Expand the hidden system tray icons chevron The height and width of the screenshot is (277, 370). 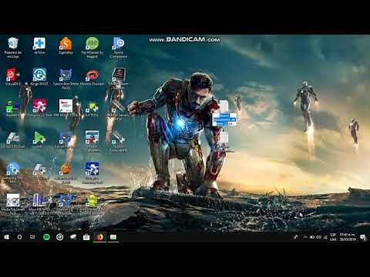click(305, 237)
